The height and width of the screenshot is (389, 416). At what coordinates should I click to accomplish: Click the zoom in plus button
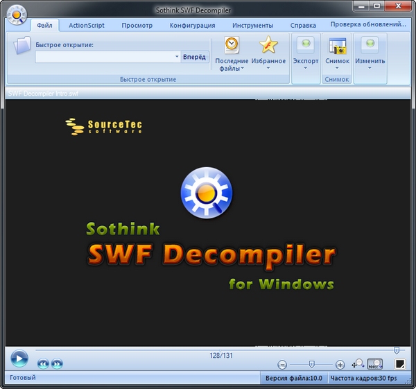click(x=340, y=365)
